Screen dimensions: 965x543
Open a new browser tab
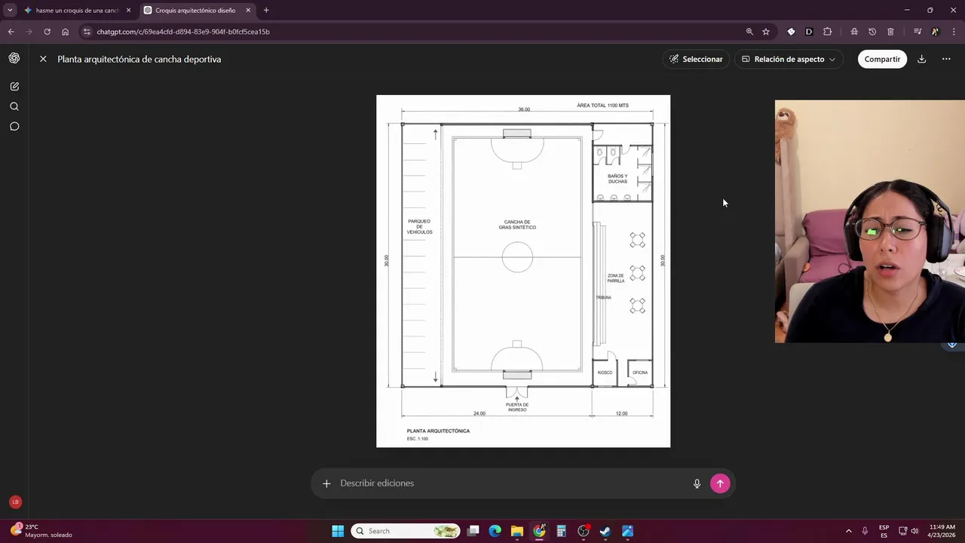[x=266, y=11]
